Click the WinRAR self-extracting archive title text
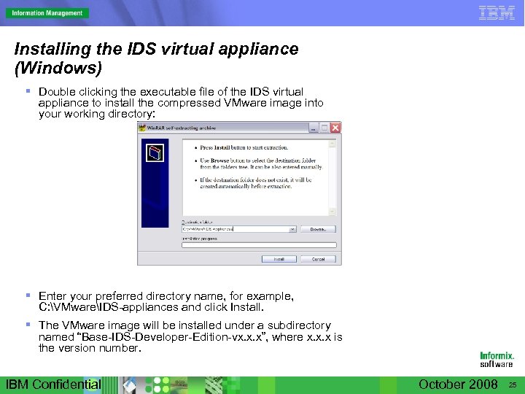The image size is (525, 394). coord(182,128)
